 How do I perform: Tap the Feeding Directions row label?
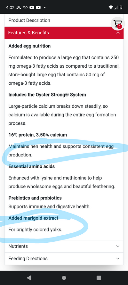tap(28, 259)
